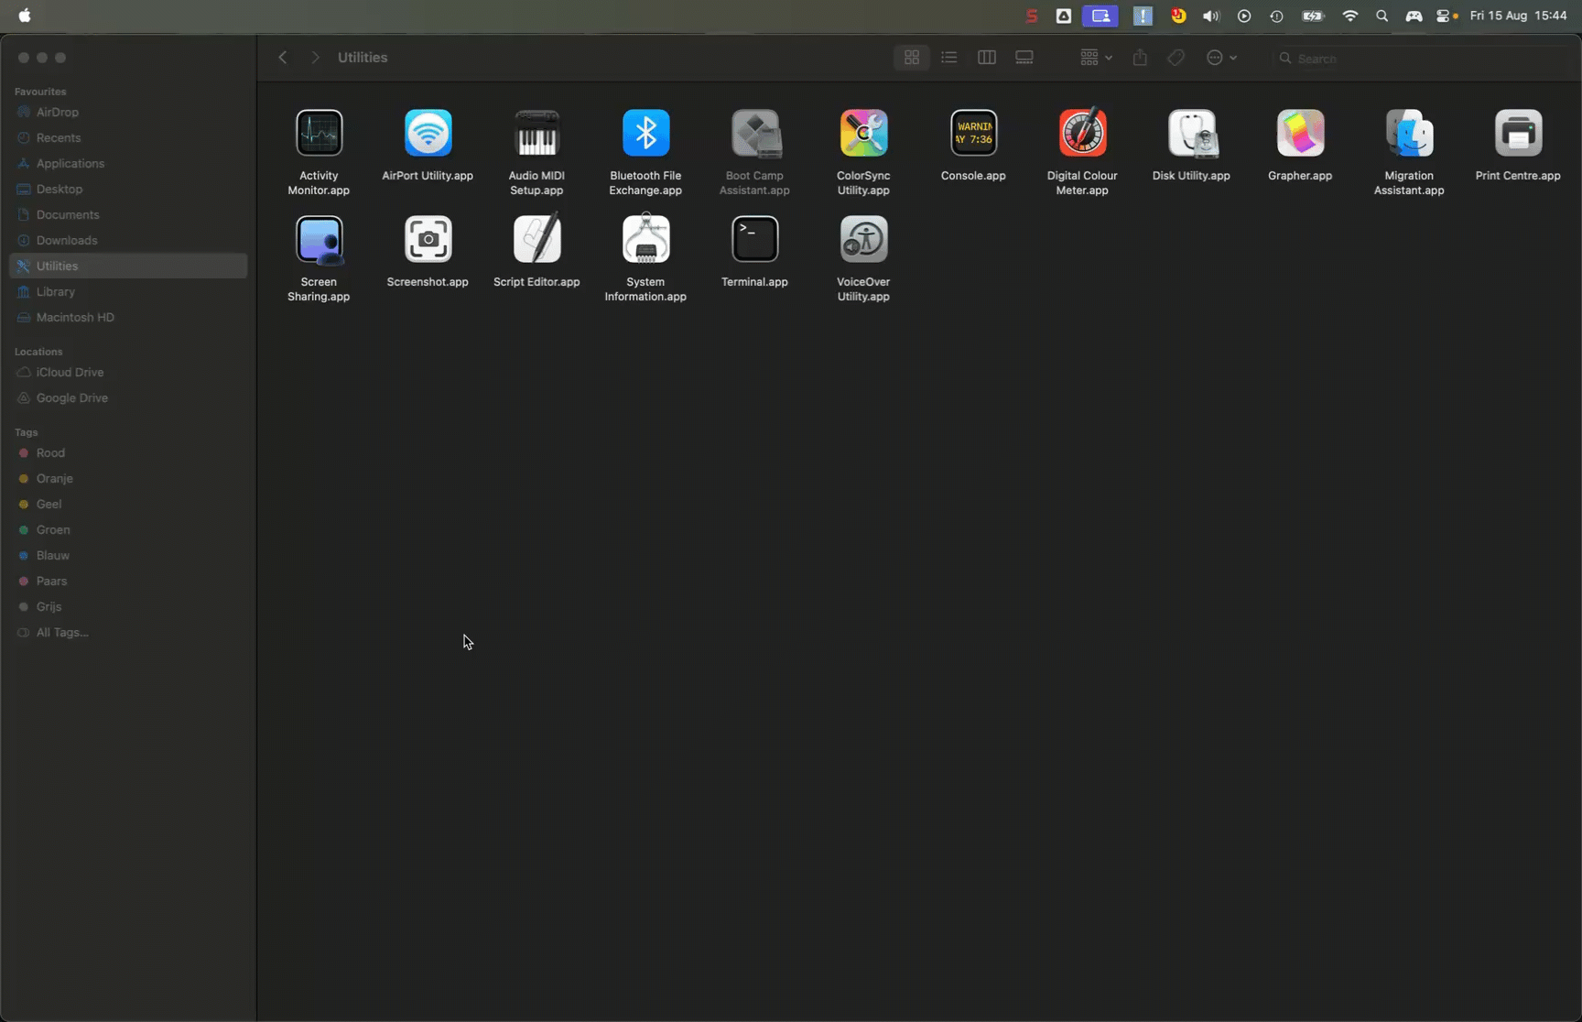Viewport: 1582px width, 1022px height.
Task: Select the VoiceOver Utility.app icon
Action: [863, 240]
